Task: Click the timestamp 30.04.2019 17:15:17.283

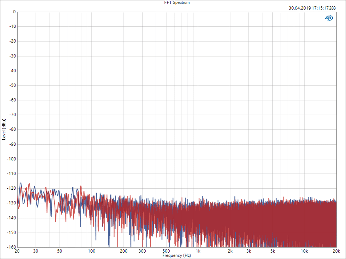Action: [x=313, y=8]
